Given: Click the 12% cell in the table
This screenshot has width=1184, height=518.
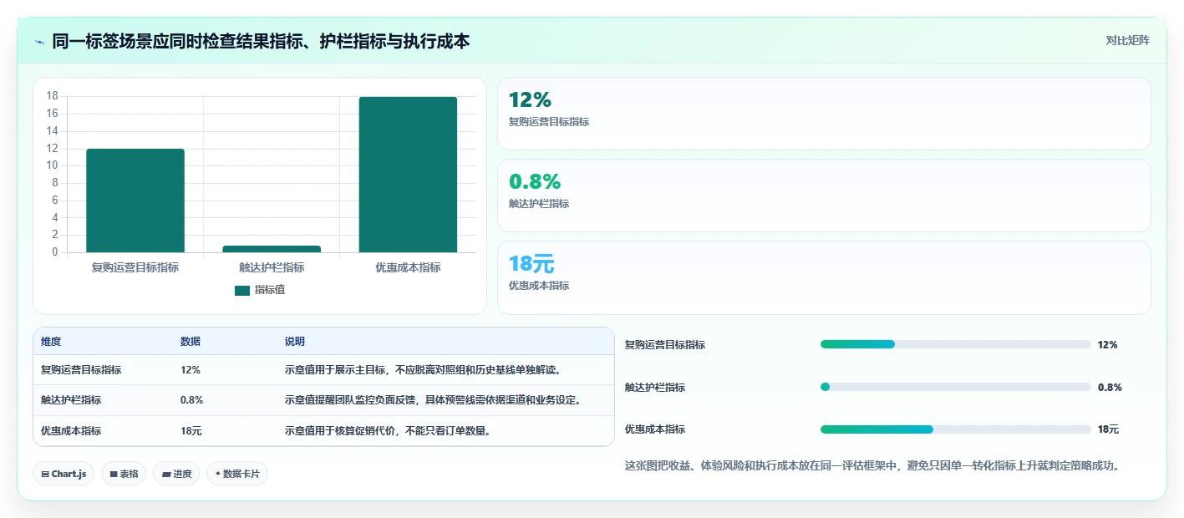Looking at the screenshot, I should coord(191,370).
